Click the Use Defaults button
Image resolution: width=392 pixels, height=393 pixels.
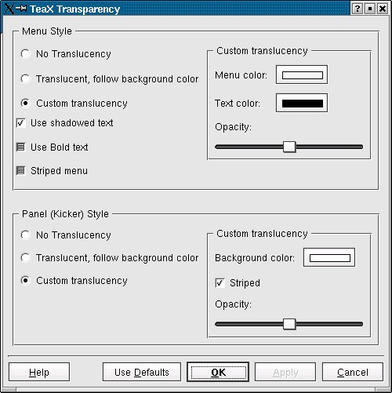[x=142, y=372]
